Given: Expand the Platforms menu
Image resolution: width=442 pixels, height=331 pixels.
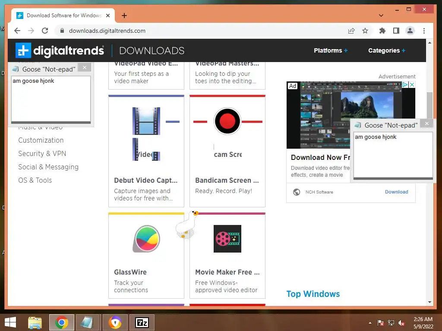Looking at the screenshot, I should click(x=331, y=50).
